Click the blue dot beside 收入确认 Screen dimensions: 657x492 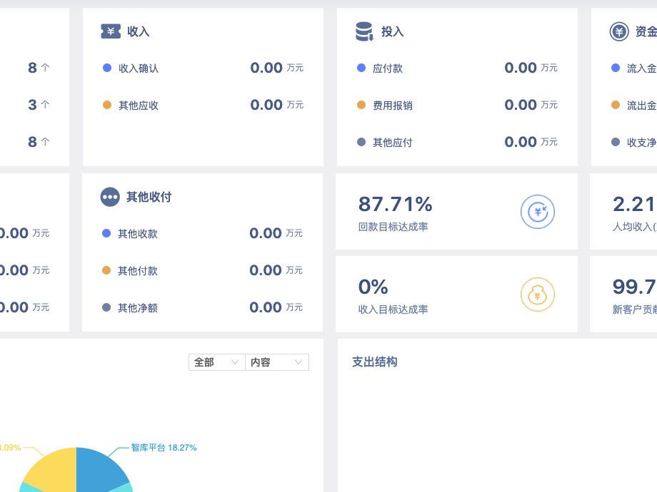tap(107, 68)
